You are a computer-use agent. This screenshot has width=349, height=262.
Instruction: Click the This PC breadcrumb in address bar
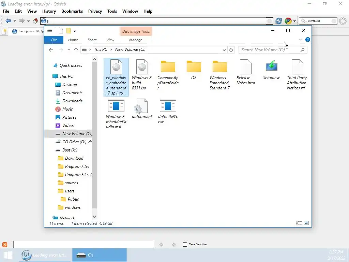coord(101,49)
